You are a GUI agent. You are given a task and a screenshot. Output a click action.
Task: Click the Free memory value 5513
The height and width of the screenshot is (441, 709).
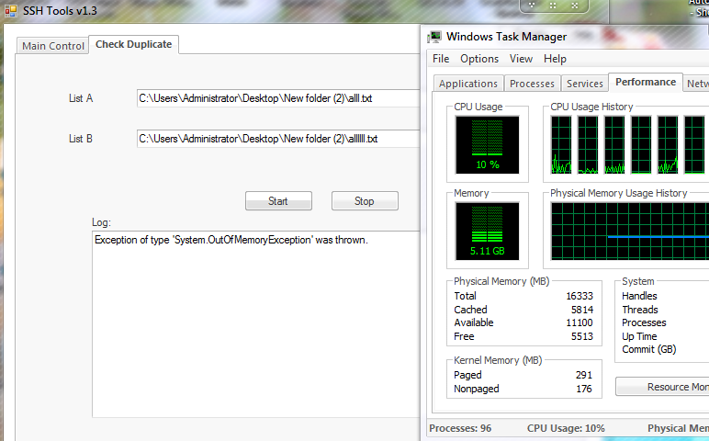[582, 336]
